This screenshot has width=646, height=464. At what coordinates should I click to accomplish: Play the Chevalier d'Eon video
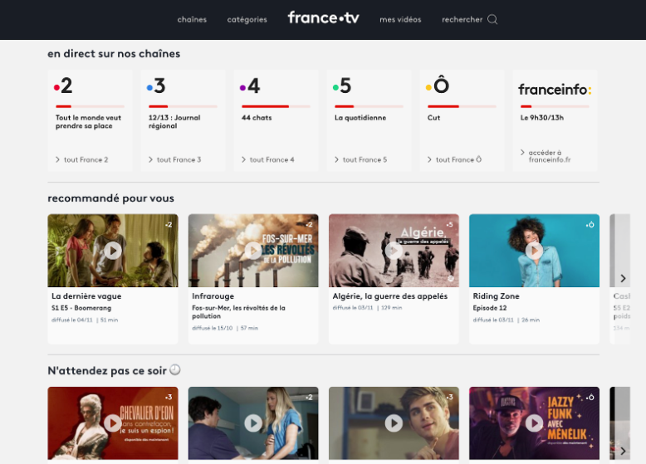[x=113, y=422]
